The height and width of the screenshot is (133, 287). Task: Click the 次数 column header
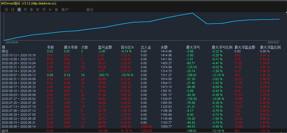click(x=85, y=47)
